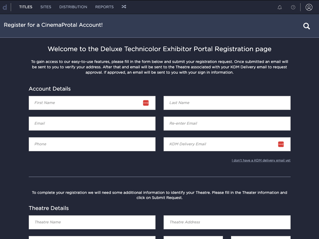Open the Distribution menu item
This screenshot has width=319, height=239.
tap(73, 7)
